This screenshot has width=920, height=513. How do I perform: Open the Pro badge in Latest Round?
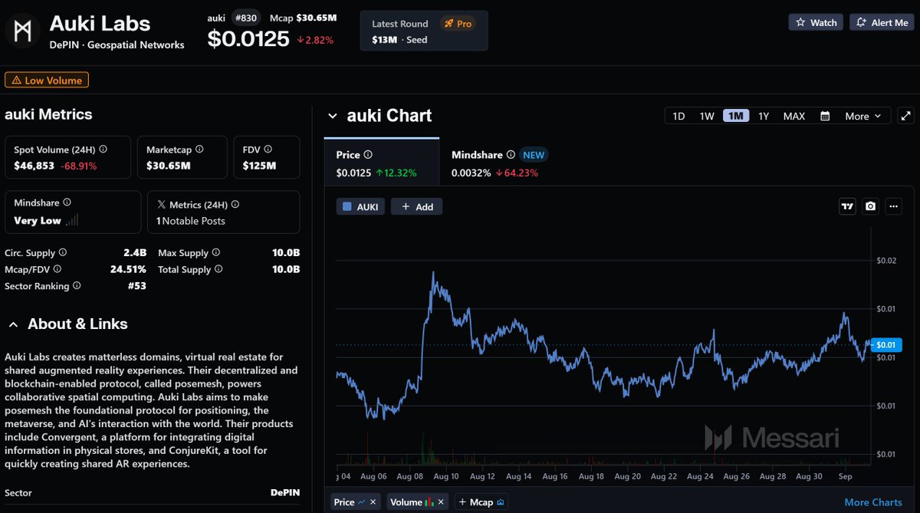457,24
